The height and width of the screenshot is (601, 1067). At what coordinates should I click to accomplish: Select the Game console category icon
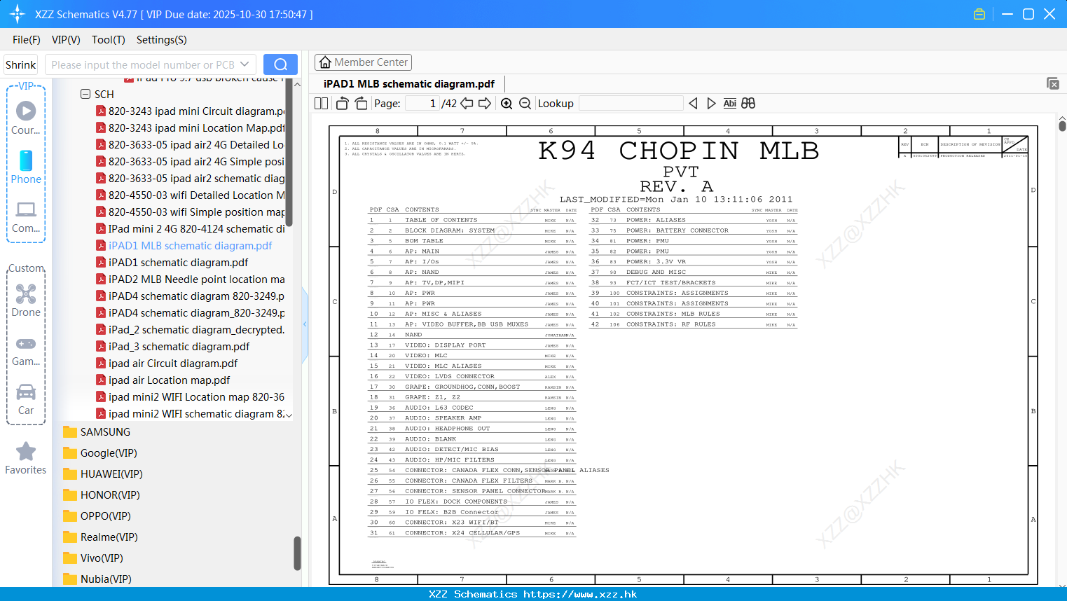coord(26,350)
